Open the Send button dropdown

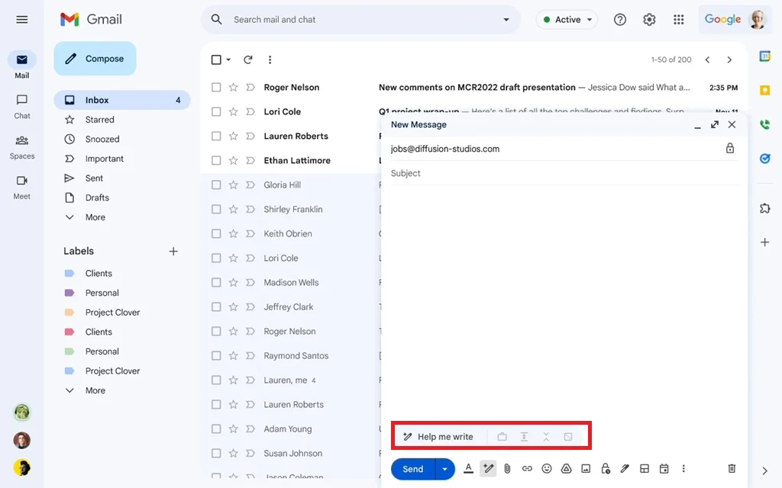tap(444, 469)
